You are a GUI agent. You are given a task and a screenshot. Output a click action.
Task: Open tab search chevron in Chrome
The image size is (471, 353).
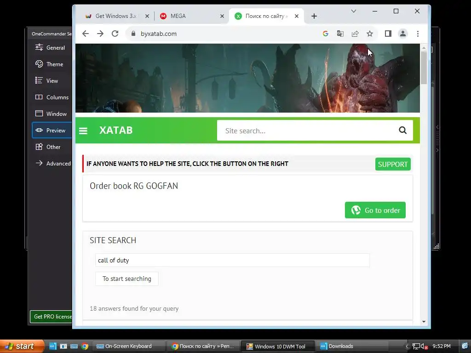coord(354,11)
